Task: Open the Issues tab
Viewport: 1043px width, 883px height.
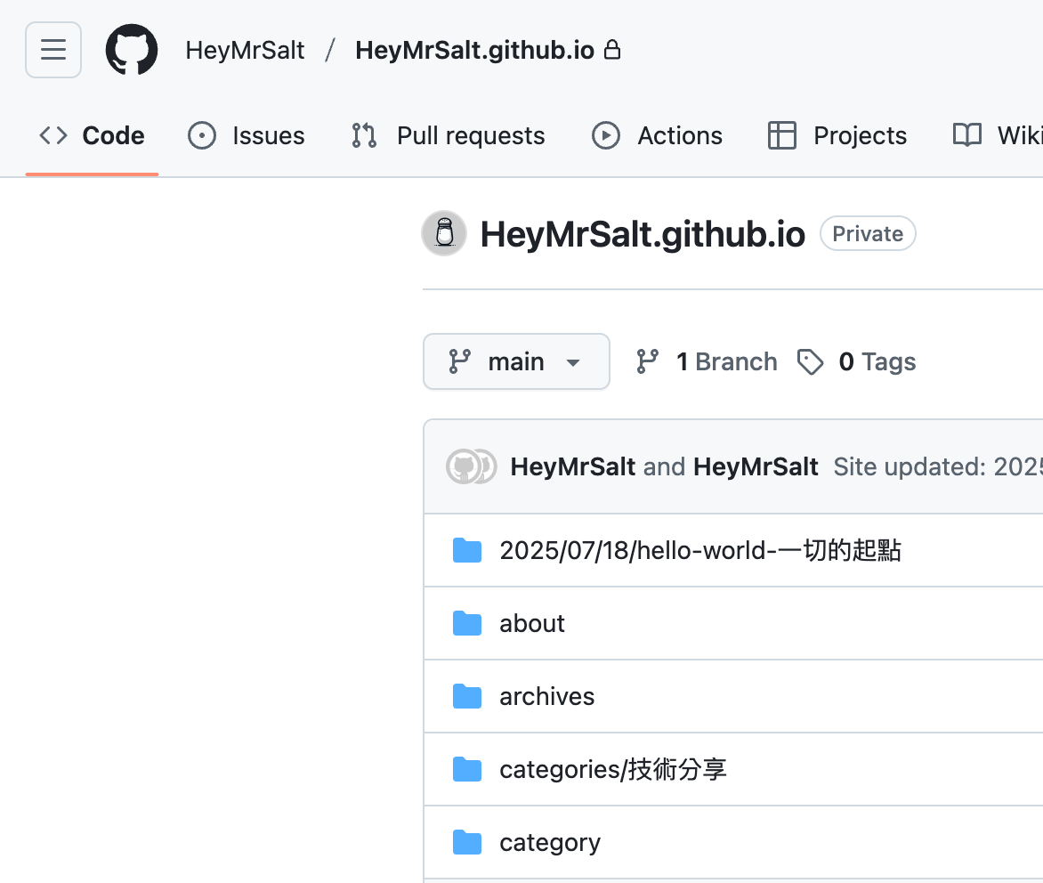Action: [x=247, y=135]
